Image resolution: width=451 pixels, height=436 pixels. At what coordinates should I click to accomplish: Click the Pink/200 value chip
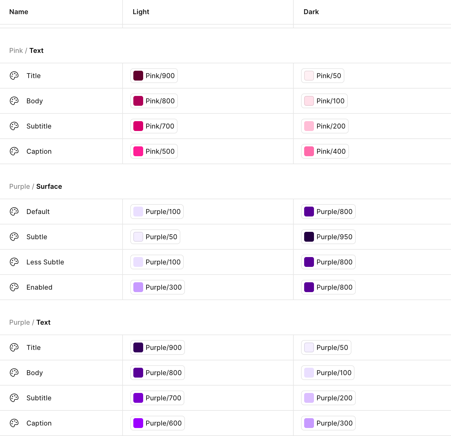[x=325, y=126]
